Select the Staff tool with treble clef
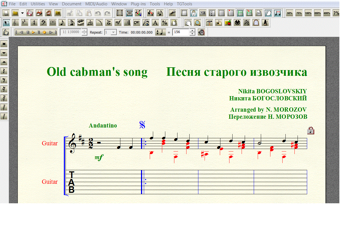This screenshot has width=360, height=231. coord(15,23)
